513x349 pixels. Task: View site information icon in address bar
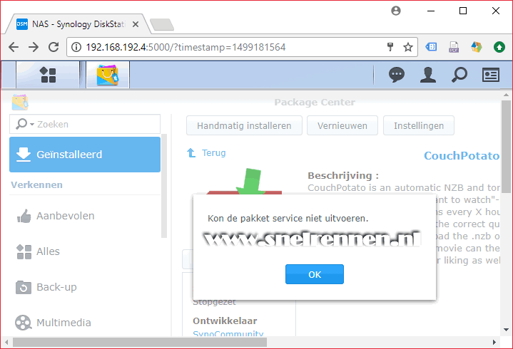pyautogui.click(x=76, y=47)
